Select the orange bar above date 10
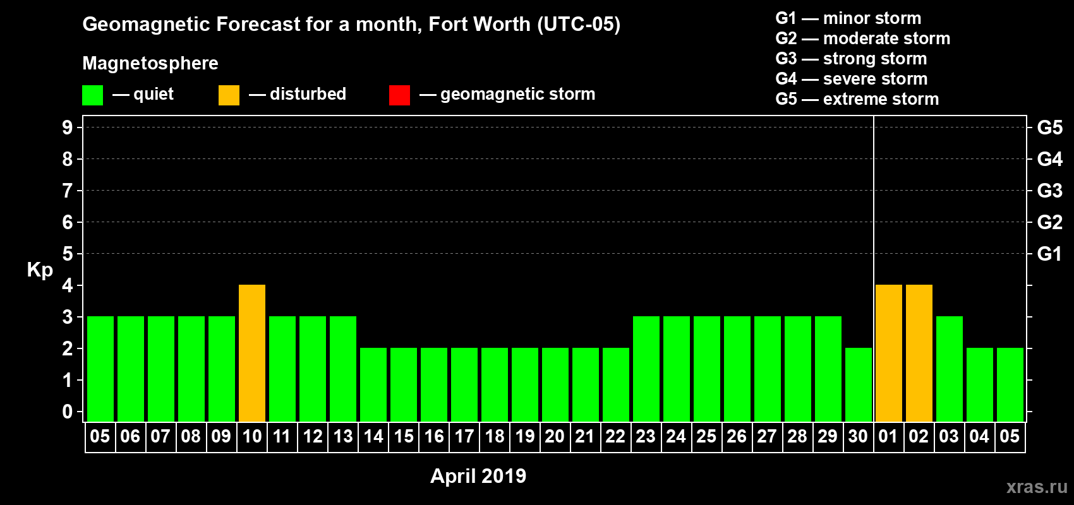1074x505 pixels. 252,353
